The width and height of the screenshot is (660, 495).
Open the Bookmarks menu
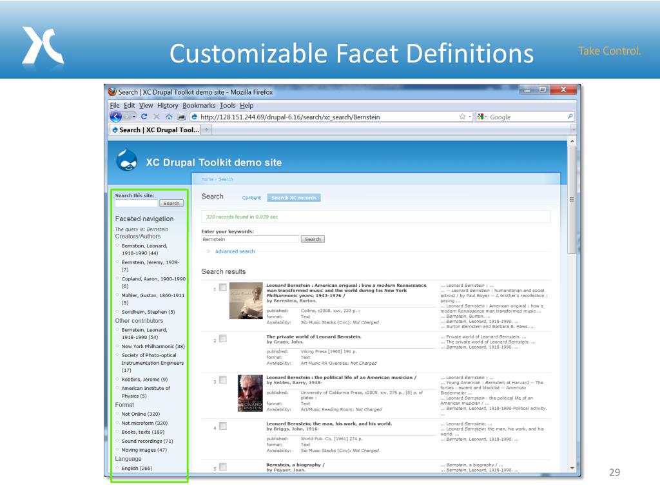pos(199,105)
